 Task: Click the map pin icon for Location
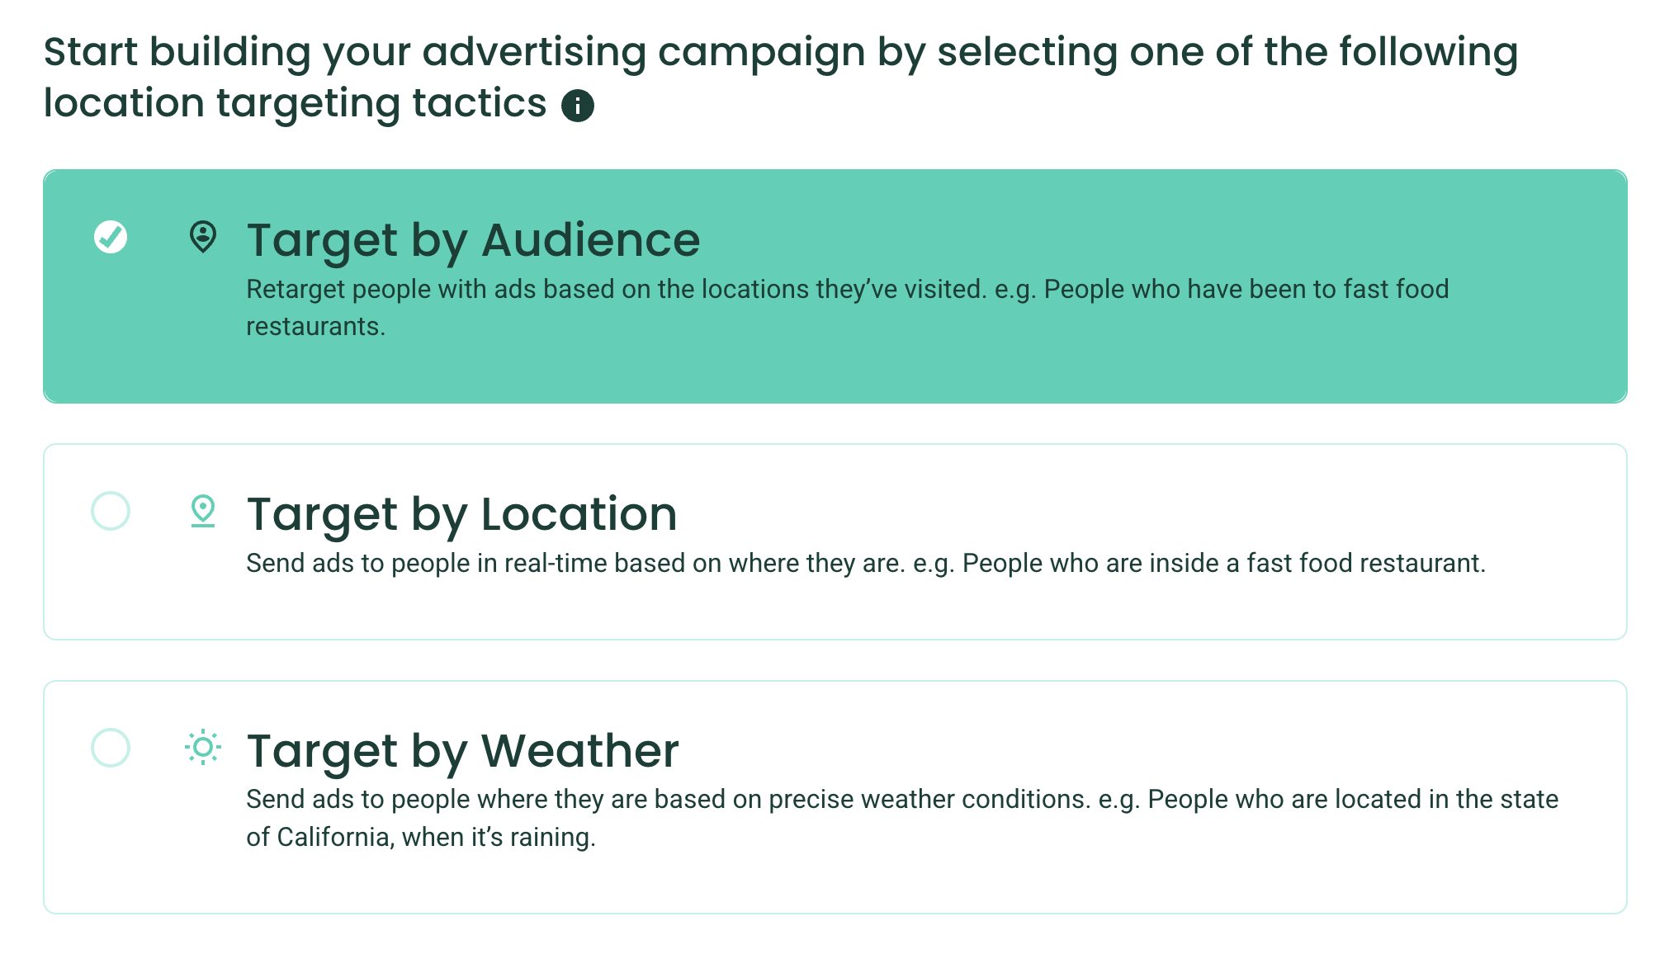pyautogui.click(x=202, y=511)
